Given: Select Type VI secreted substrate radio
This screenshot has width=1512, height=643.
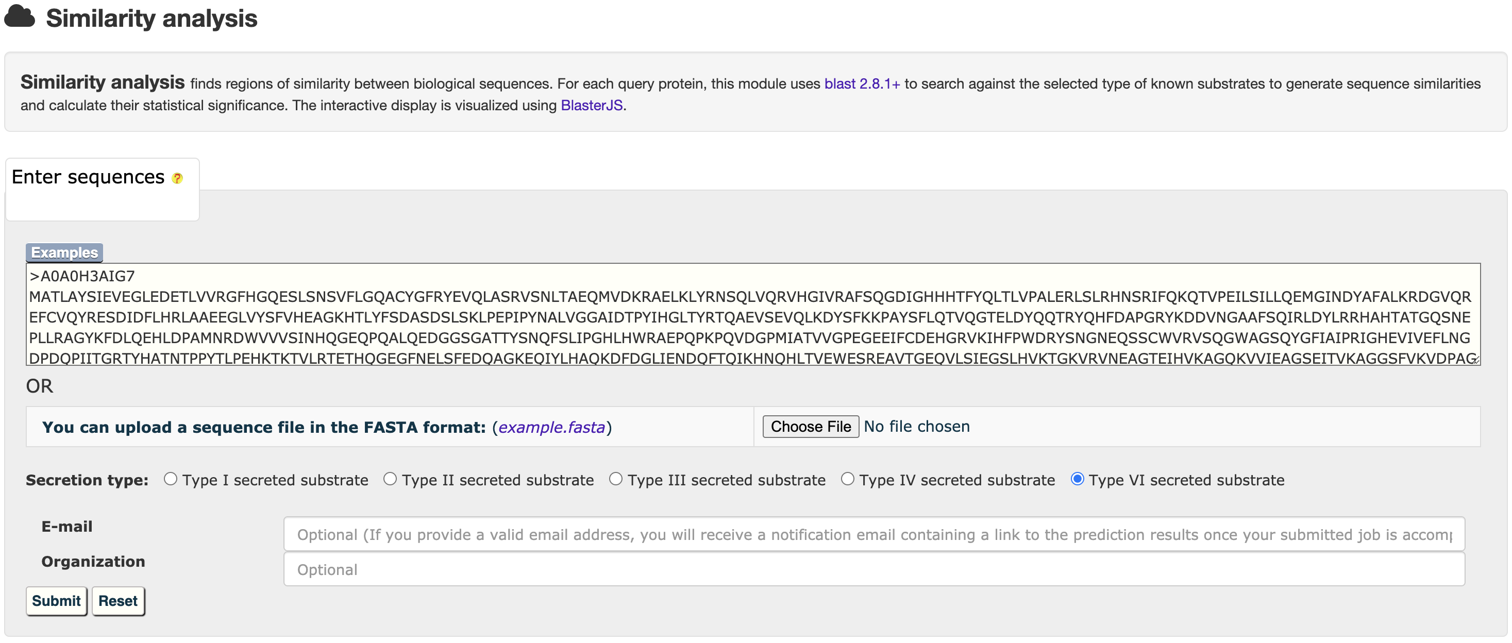Looking at the screenshot, I should (1077, 479).
